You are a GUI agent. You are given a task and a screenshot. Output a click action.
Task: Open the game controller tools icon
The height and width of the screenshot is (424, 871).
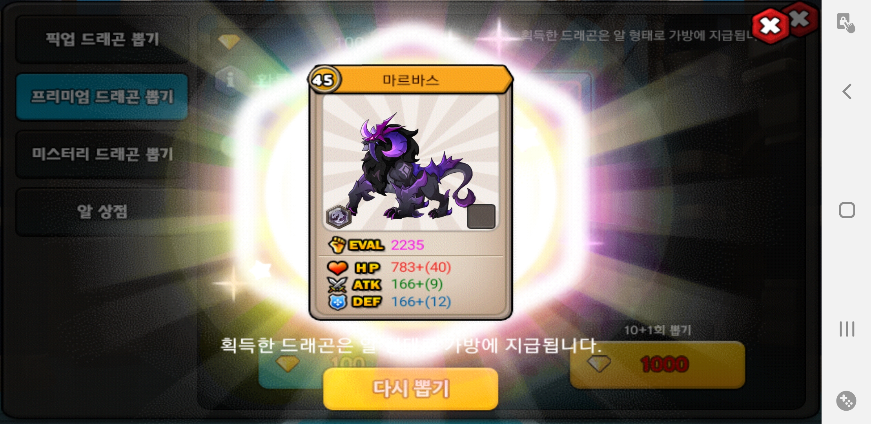click(x=846, y=401)
